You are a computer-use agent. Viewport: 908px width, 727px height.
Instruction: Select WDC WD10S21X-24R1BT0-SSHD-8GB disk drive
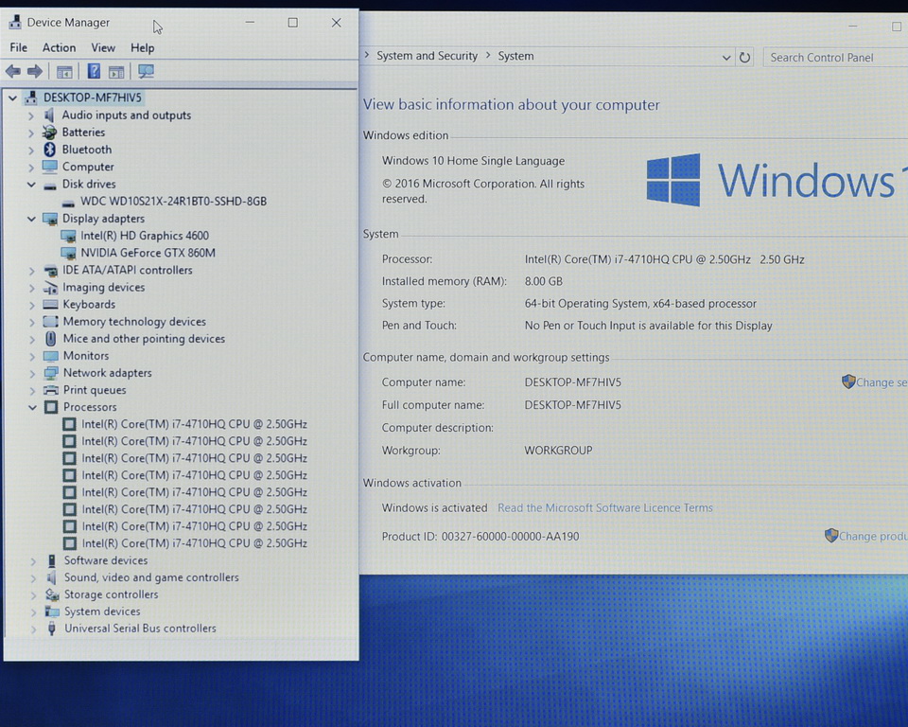pyautogui.click(x=173, y=202)
